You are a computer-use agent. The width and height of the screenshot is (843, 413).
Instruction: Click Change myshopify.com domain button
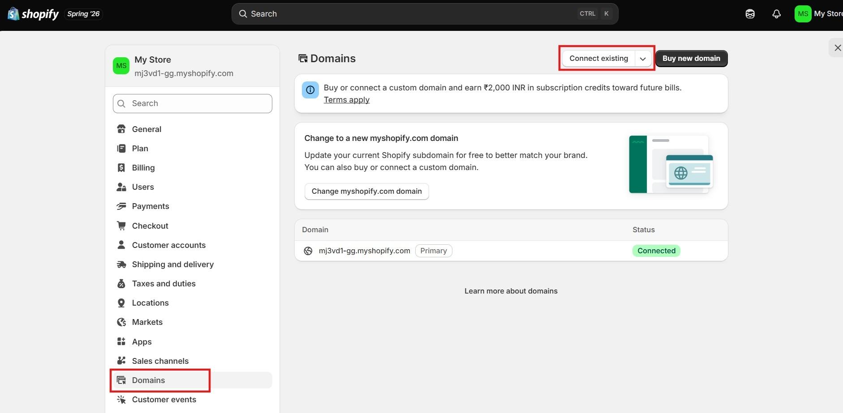pos(366,192)
